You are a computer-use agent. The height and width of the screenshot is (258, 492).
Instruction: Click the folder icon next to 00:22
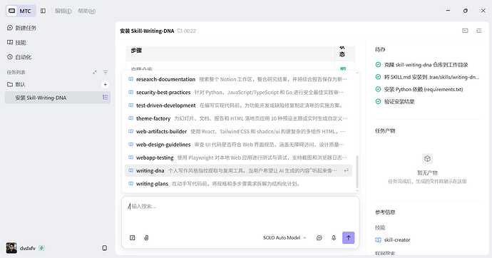(x=180, y=31)
